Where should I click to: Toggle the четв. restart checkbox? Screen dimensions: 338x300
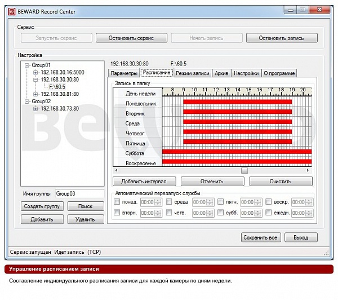point(169,213)
